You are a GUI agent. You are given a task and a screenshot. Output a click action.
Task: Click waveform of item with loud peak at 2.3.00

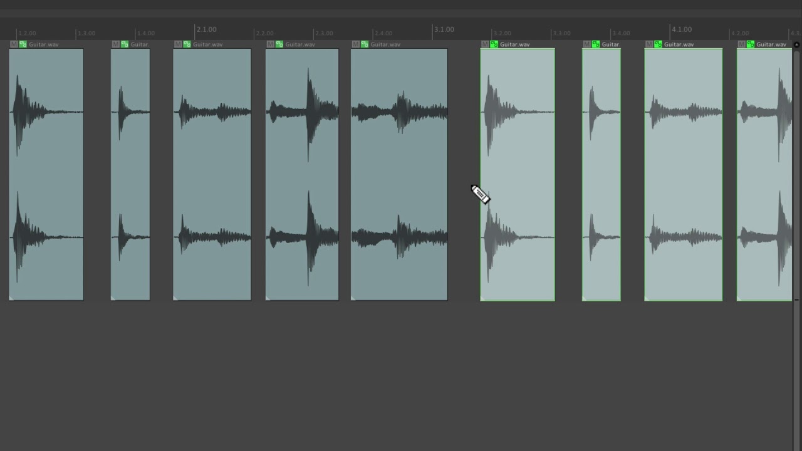[x=302, y=175]
